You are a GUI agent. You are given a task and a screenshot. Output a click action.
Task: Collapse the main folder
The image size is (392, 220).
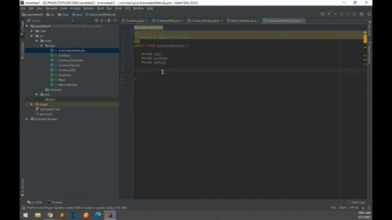[37, 41]
